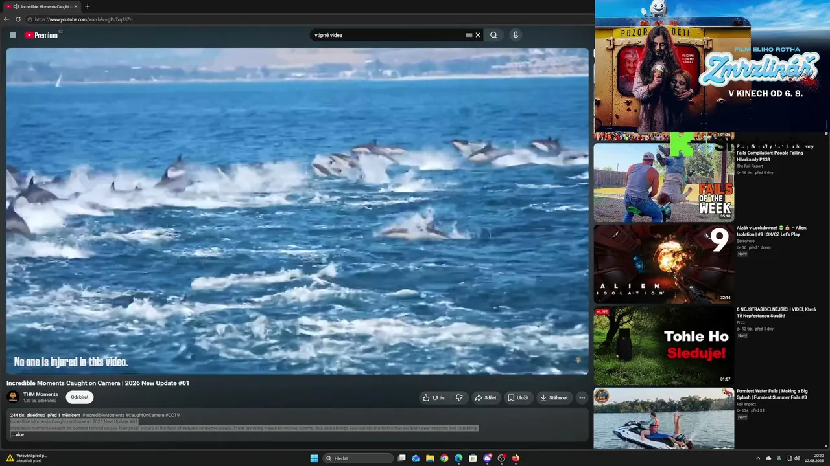This screenshot has width=830, height=466.
Task: Open 'Fails Compilation: People Failing Hilariously' title
Action: click(x=775, y=153)
